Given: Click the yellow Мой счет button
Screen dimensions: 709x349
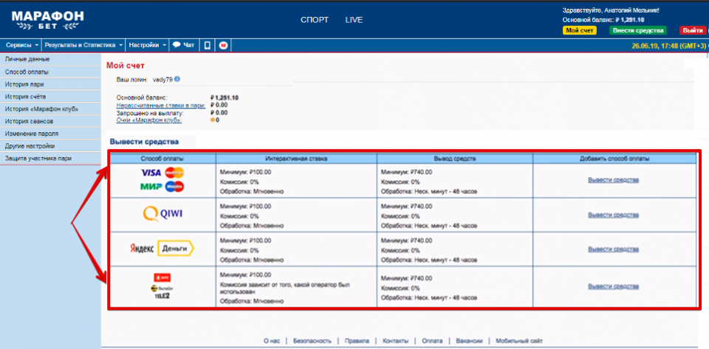Looking at the screenshot, I should (580, 30).
